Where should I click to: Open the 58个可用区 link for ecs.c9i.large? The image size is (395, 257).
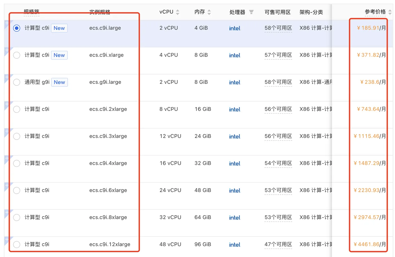coord(278,28)
